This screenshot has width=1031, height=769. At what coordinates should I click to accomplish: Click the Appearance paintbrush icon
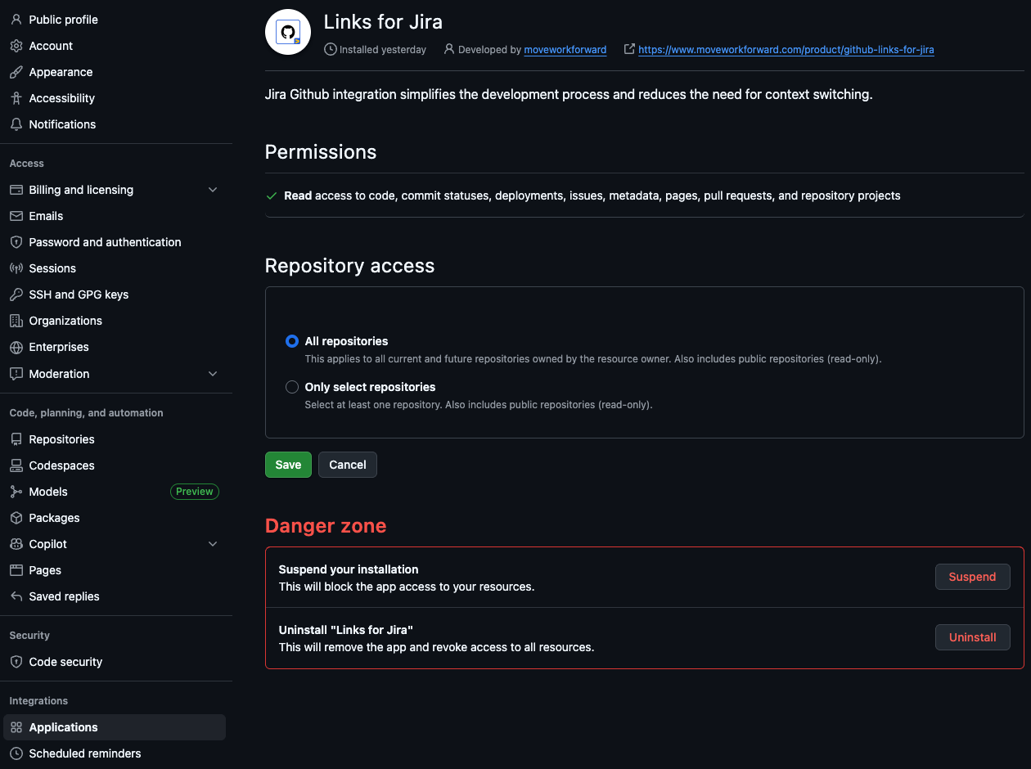16,72
